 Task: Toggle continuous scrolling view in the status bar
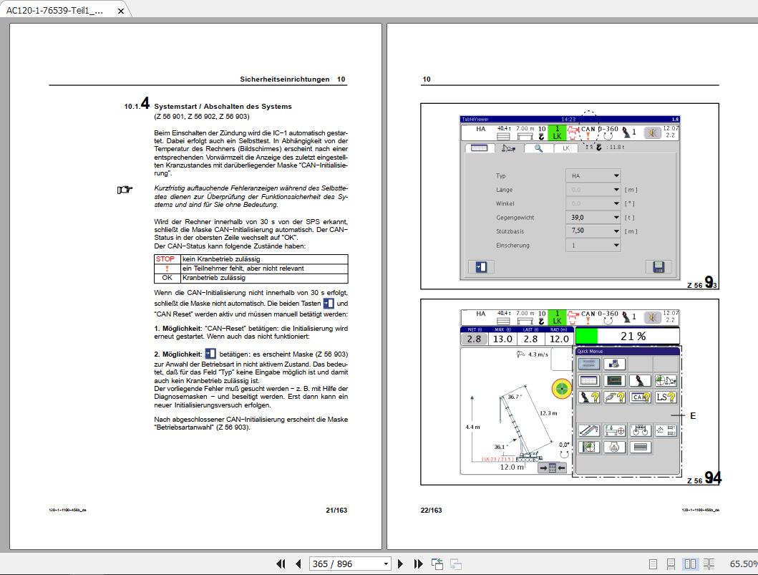click(671, 564)
